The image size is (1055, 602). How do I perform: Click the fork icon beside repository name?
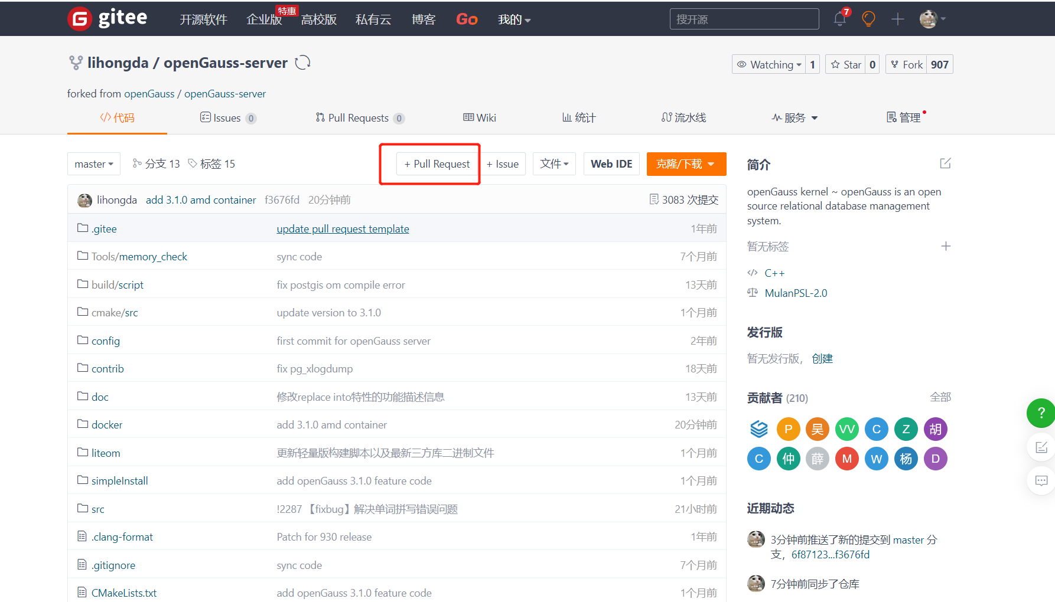76,63
